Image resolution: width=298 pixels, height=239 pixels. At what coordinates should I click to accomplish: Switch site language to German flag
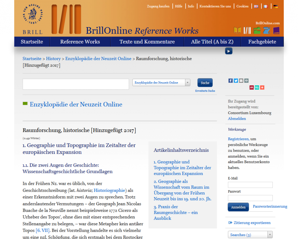[276, 6]
